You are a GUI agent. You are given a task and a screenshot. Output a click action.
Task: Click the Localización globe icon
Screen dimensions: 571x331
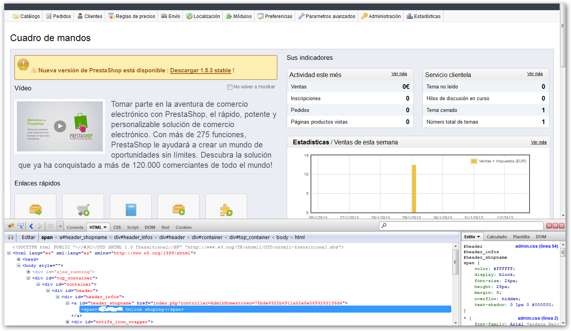coord(189,16)
